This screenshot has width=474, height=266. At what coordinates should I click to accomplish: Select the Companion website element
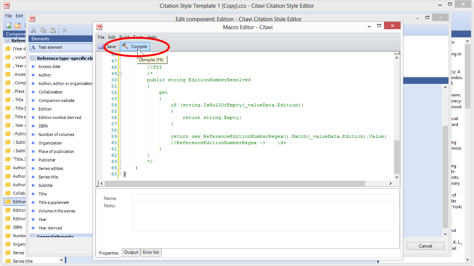tap(56, 100)
